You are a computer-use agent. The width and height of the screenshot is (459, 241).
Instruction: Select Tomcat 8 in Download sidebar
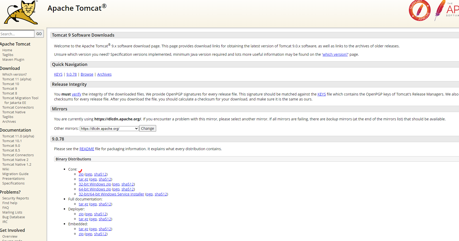(10, 93)
